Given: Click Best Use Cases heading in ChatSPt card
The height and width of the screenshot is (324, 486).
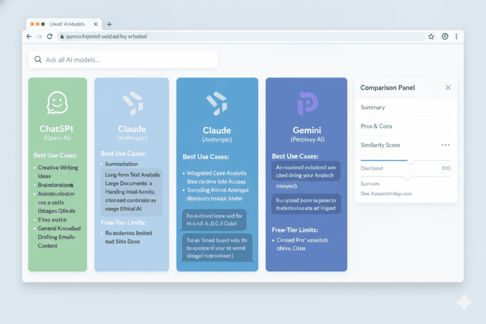Looking at the screenshot, I should click(x=55, y=156).
